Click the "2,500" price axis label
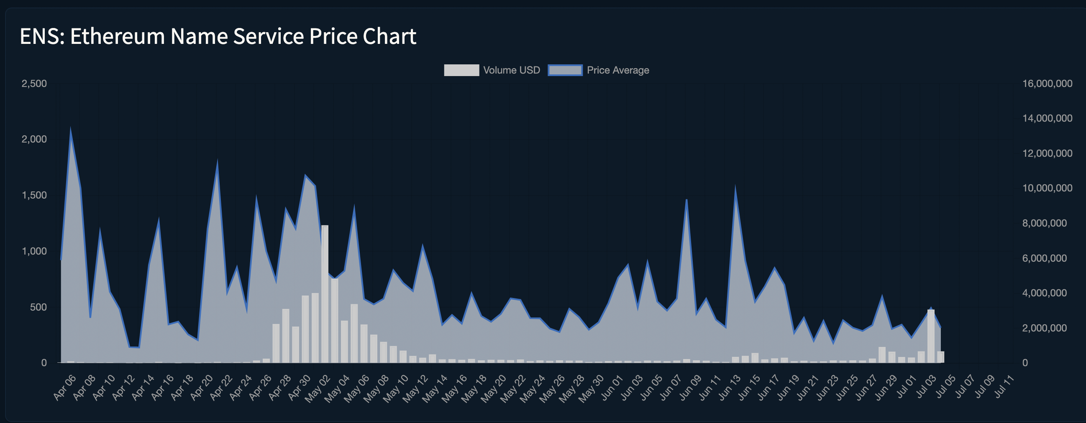Screen dimensions: 1086x423 coord(34,84)
